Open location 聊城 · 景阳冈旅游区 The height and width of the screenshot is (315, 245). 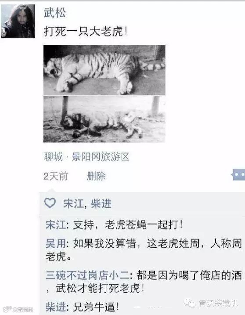[86, 157]
